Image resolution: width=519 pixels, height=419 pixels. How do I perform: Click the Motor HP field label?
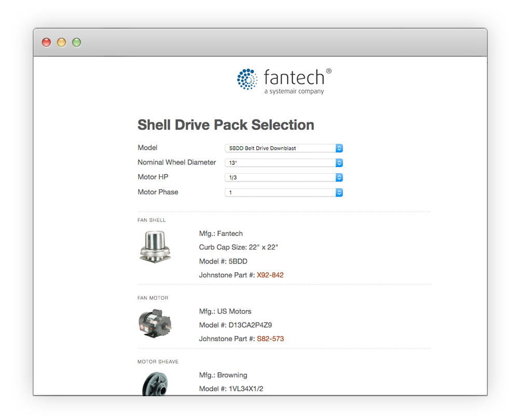(x=153, y=177)
